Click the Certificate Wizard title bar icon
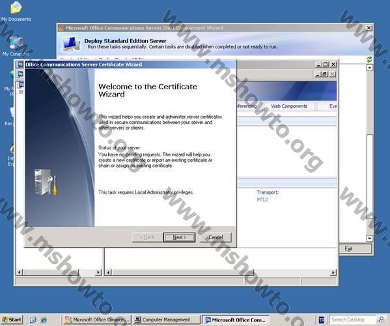 pyautogui.click(x=20, y=65)
